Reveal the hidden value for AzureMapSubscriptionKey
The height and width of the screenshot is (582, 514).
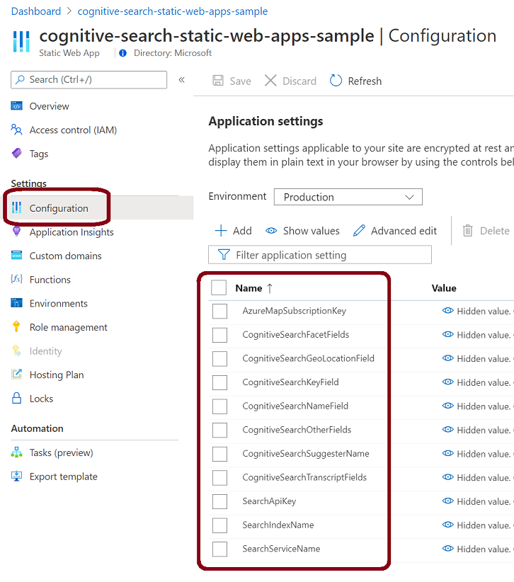448,311
